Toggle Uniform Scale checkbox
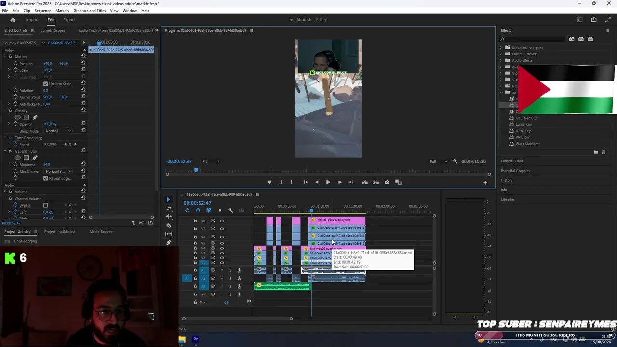 coord(46,84)
